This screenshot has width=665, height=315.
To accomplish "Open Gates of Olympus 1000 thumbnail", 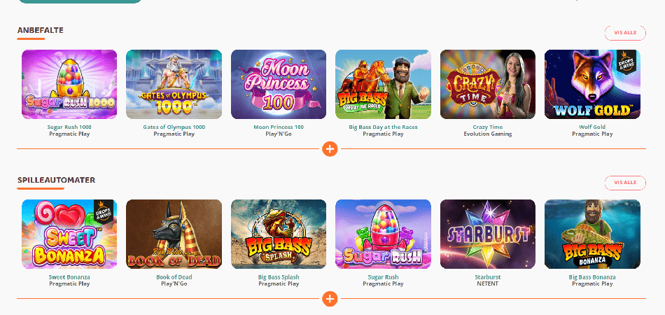I will point(174,85).
